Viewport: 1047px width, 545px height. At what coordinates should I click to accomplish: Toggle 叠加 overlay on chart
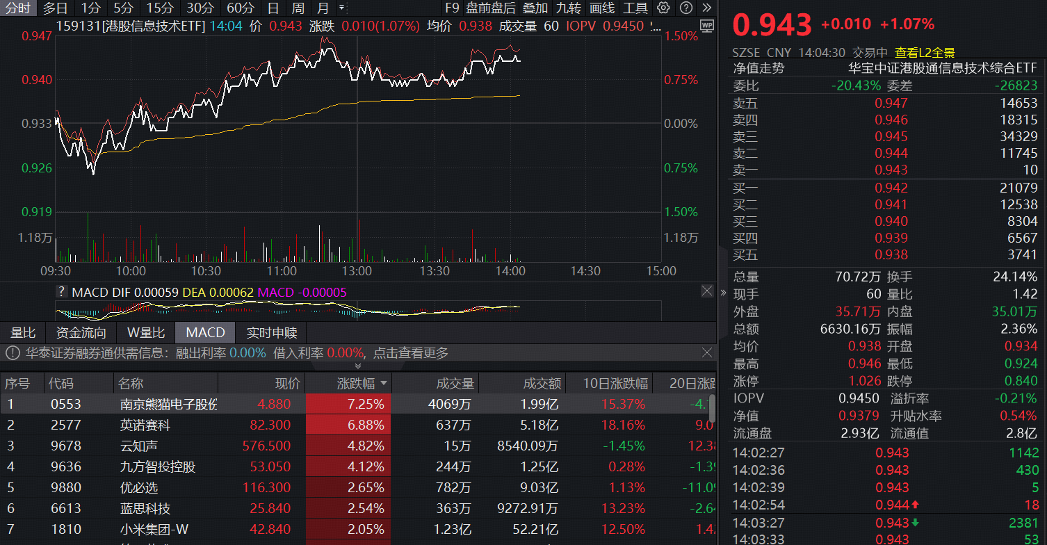click(535, 8)
